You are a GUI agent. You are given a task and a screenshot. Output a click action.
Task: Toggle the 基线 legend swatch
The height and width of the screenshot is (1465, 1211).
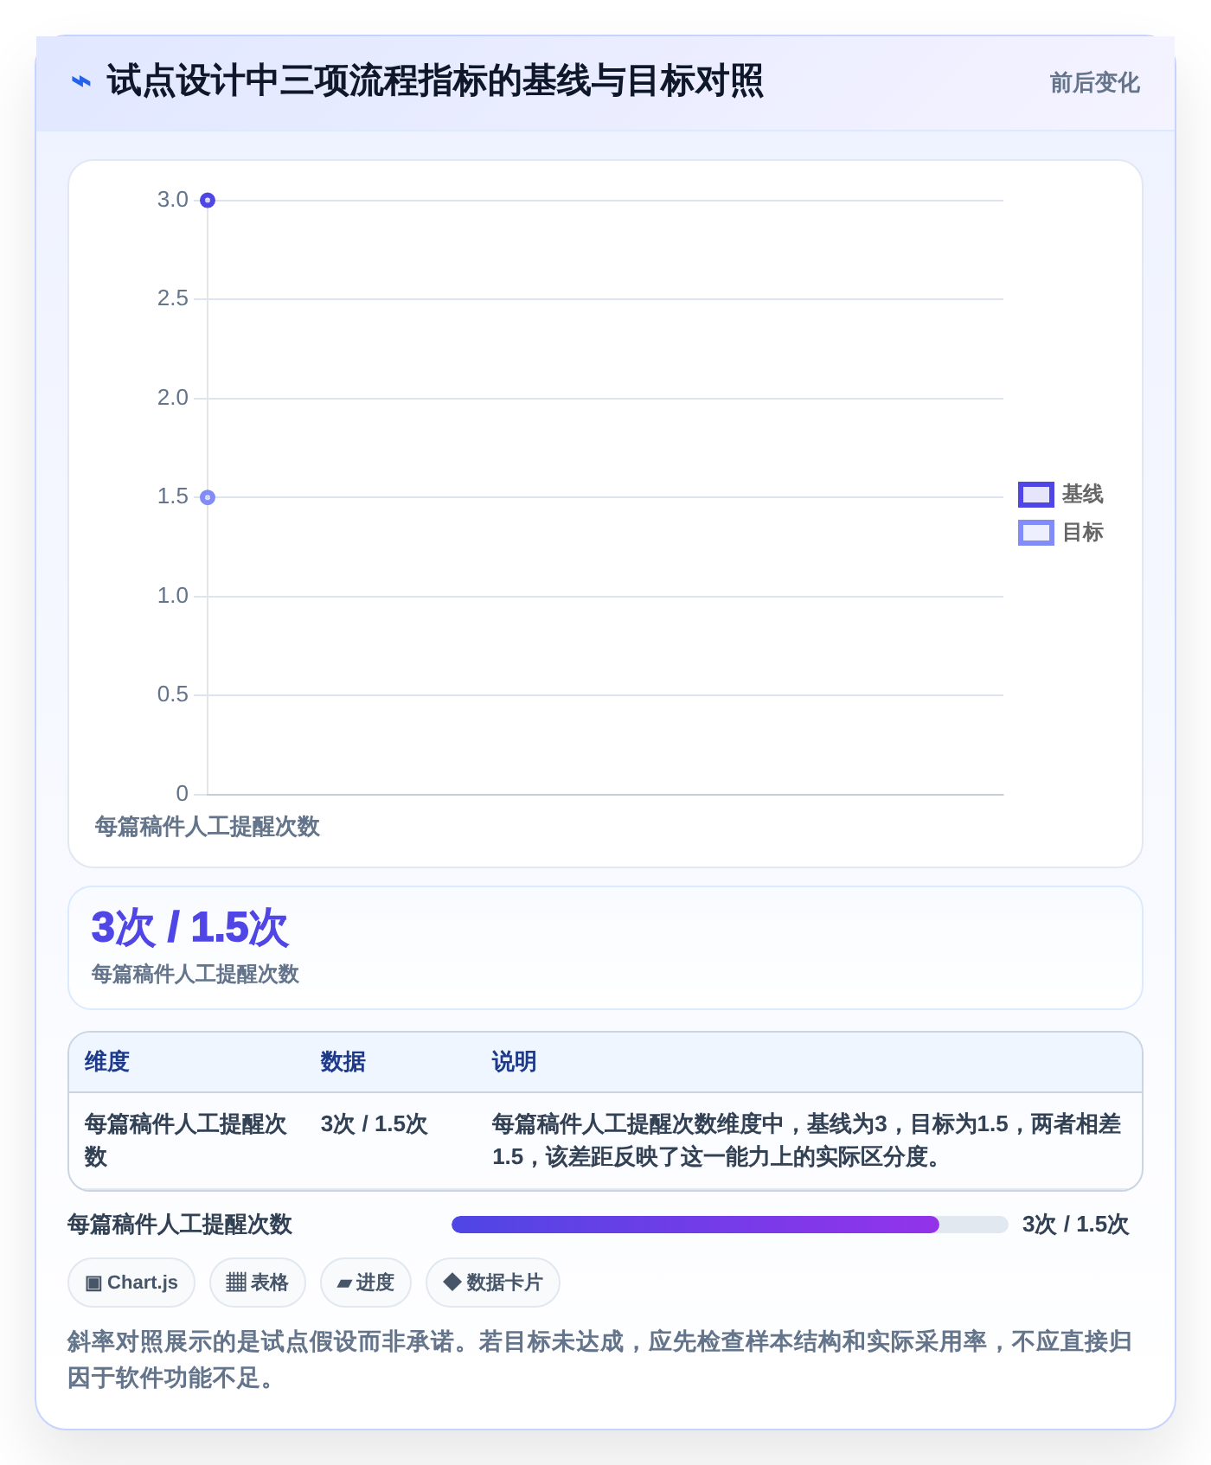1036,495
